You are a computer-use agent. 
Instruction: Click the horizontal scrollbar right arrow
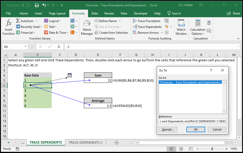(235, 143)
